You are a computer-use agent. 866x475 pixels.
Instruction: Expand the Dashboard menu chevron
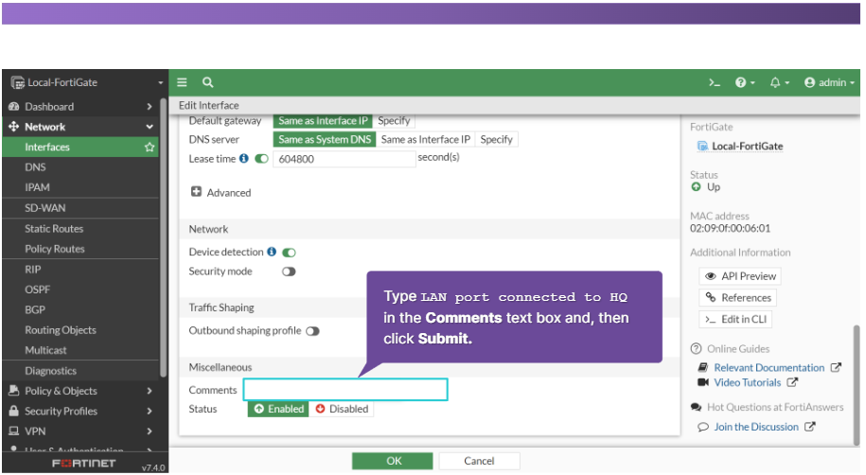[150, 107]
